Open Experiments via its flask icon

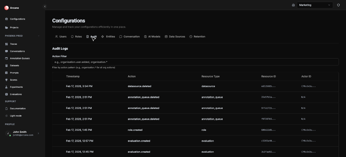pos(6,87)
